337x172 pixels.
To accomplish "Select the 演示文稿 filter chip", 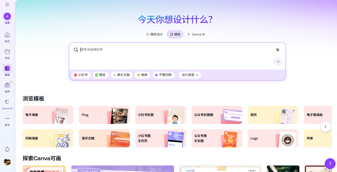I will (121, 75).
